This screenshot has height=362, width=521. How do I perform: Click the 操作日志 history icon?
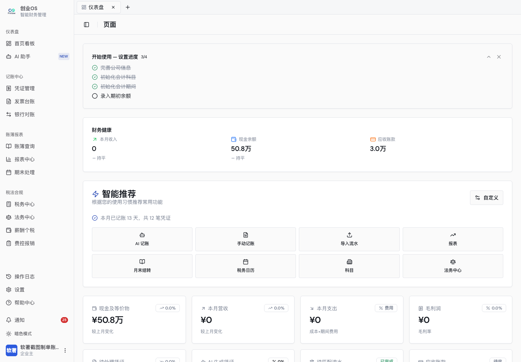tap(9, 277)
